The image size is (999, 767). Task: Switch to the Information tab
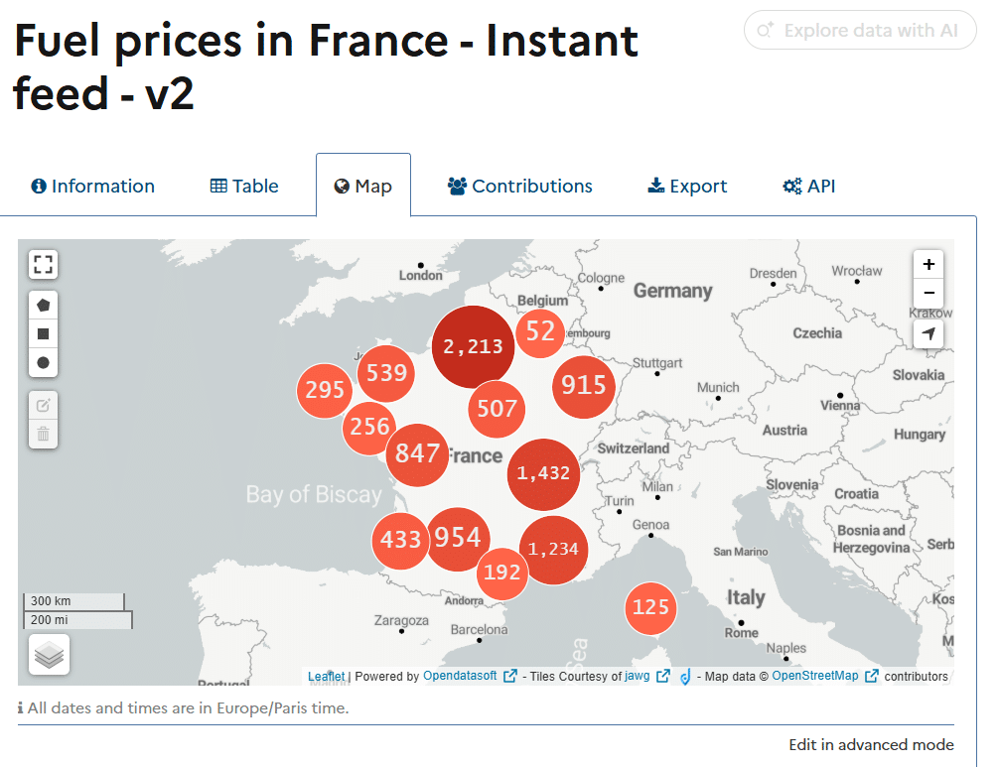click(x=93, y=186)
